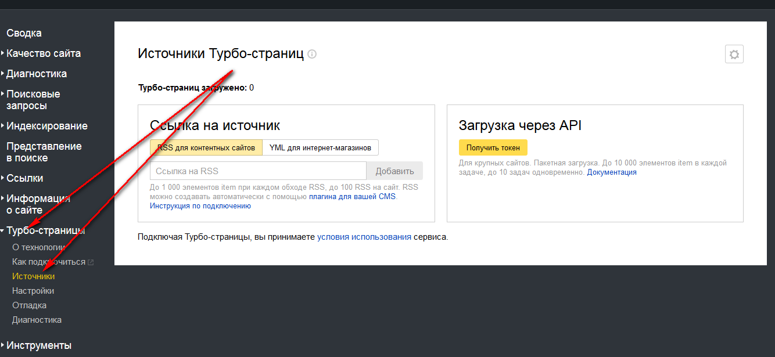The width and height of the screenshot is (775, 357).
Task: Collapse the Турбо-страницы section
Action: 45,230
